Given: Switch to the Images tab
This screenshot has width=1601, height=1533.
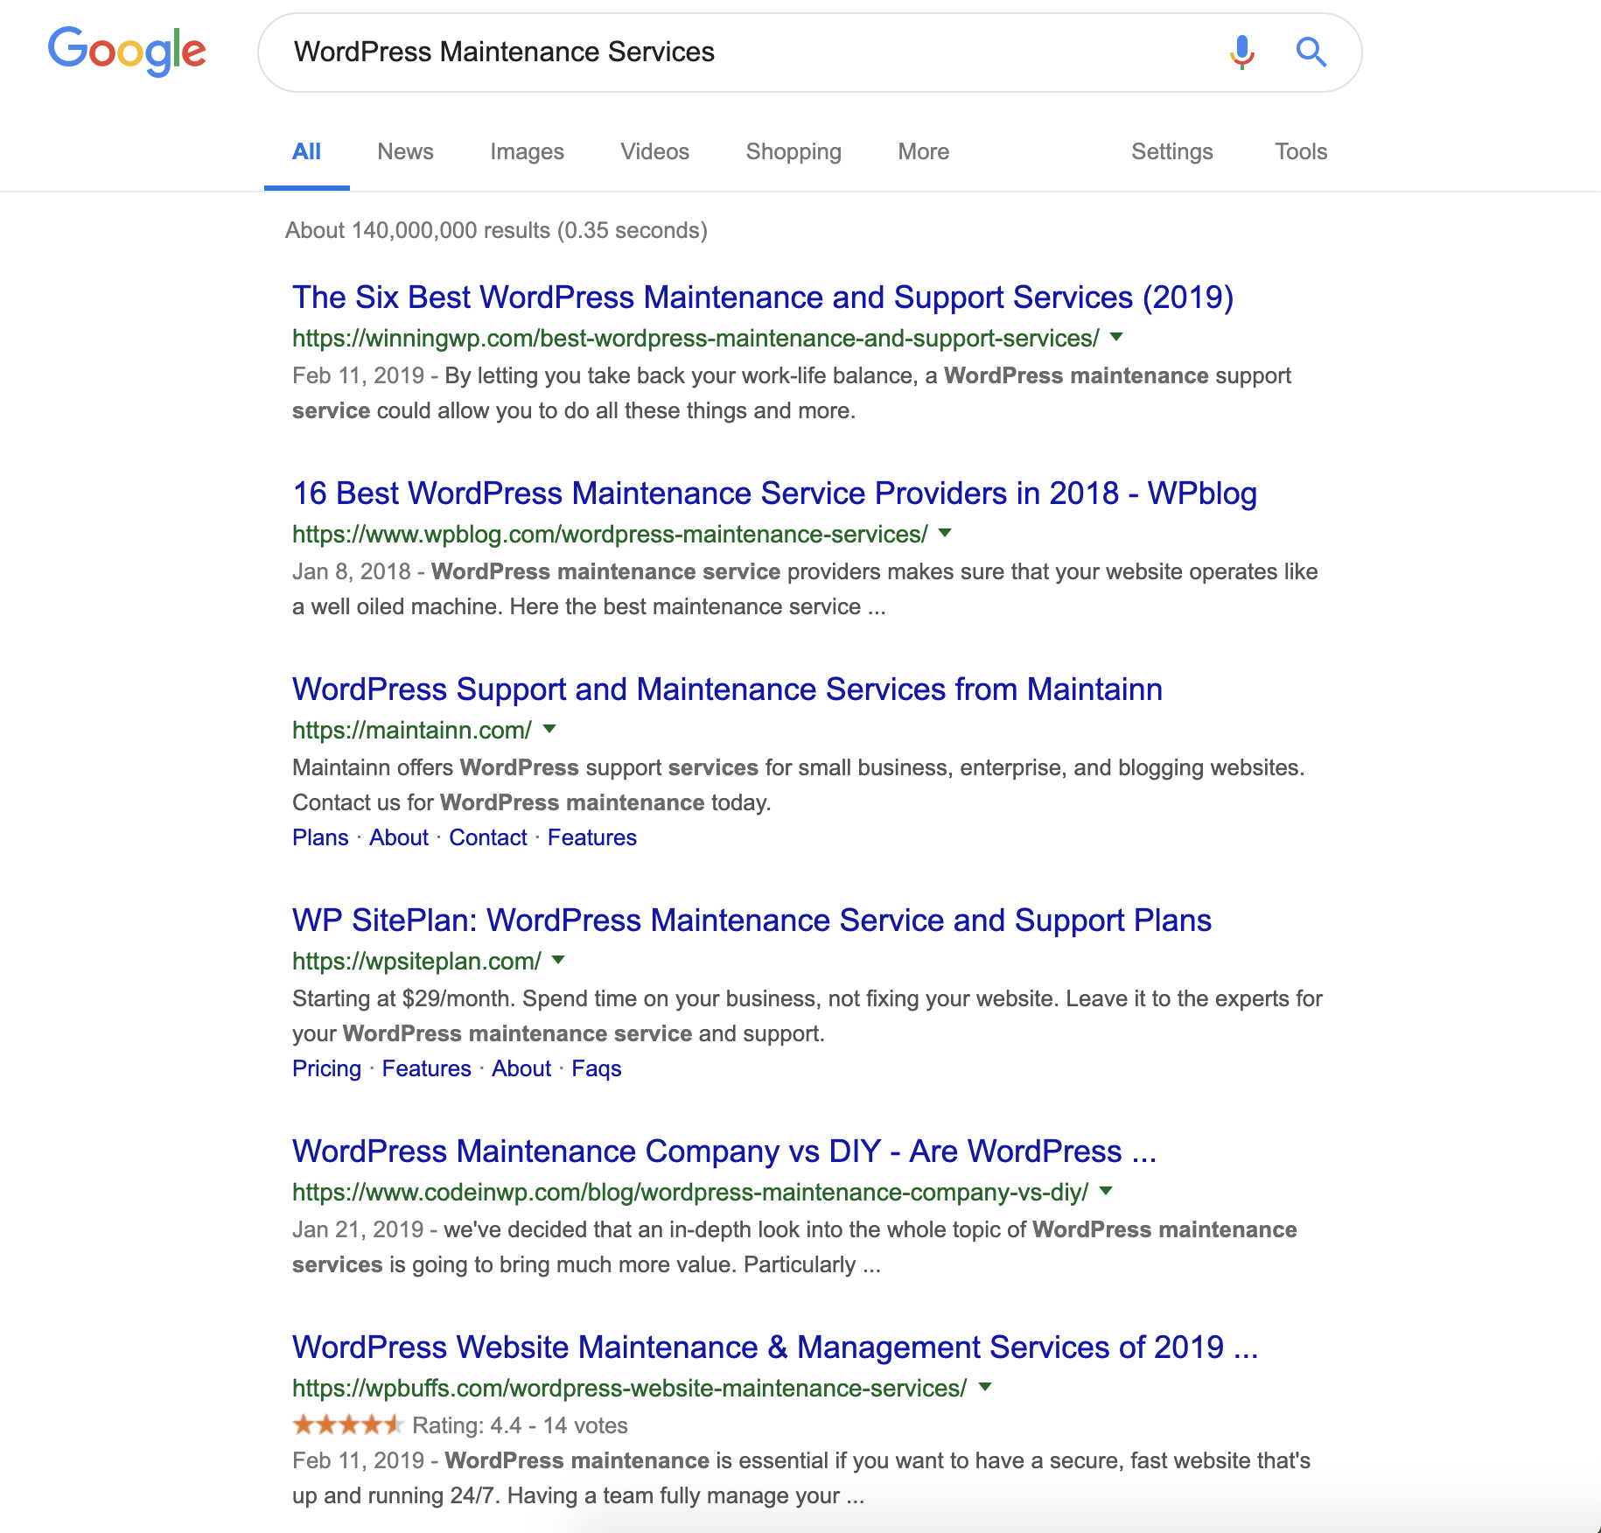Looking at the screenshot, I should [x=527, y=151].
